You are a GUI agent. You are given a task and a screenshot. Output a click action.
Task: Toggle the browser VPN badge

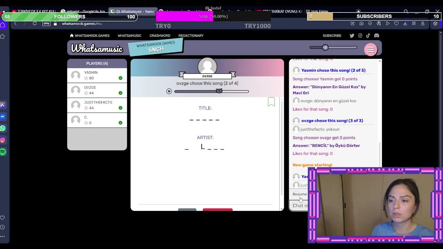point(46,24)
